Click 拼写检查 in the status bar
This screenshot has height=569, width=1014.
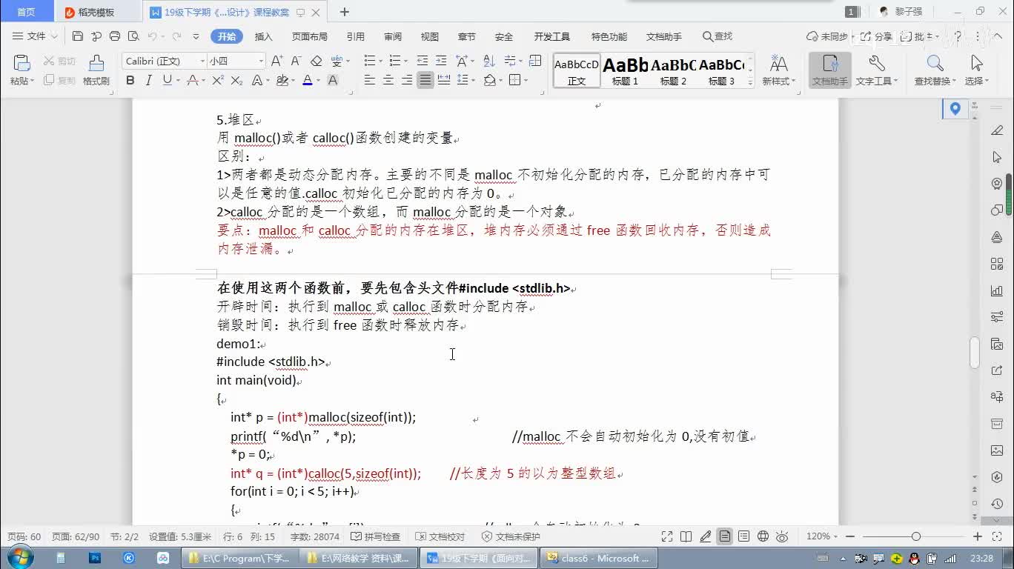377,536
